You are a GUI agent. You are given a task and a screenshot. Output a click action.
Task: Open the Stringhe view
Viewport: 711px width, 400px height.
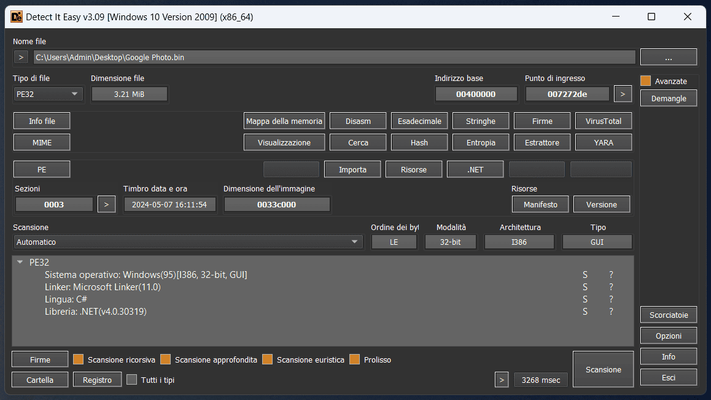[x=481, y=121]
